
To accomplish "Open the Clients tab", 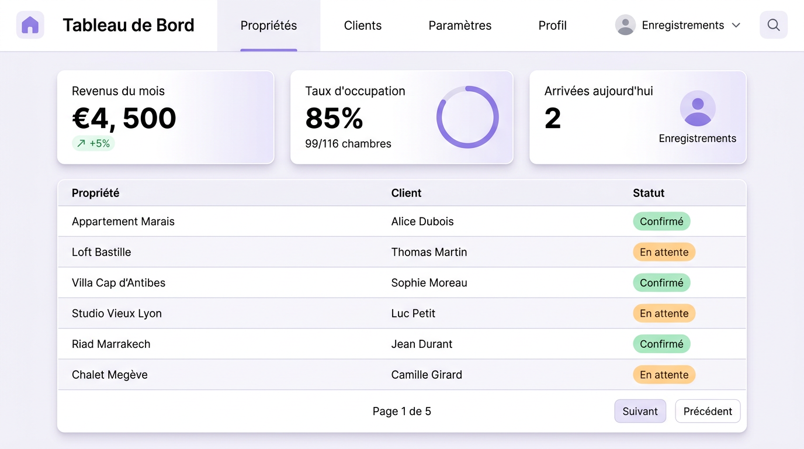I will click(x=363, y=26).
